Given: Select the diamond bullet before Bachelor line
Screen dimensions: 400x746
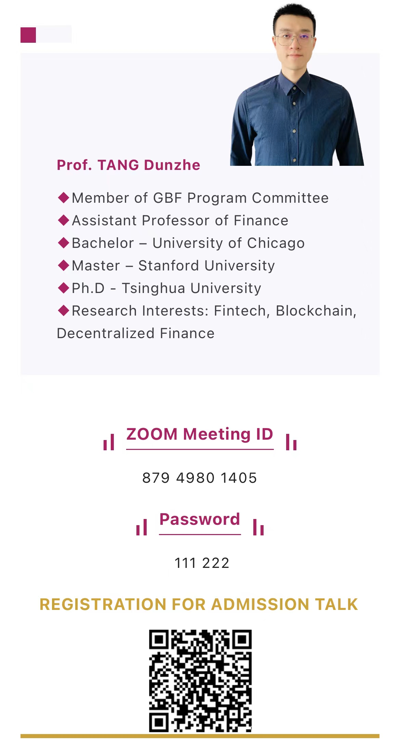Looking at the screenshot, I should pos(64,243).
